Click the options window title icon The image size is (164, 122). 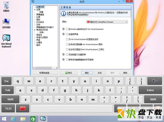[33, 2]
